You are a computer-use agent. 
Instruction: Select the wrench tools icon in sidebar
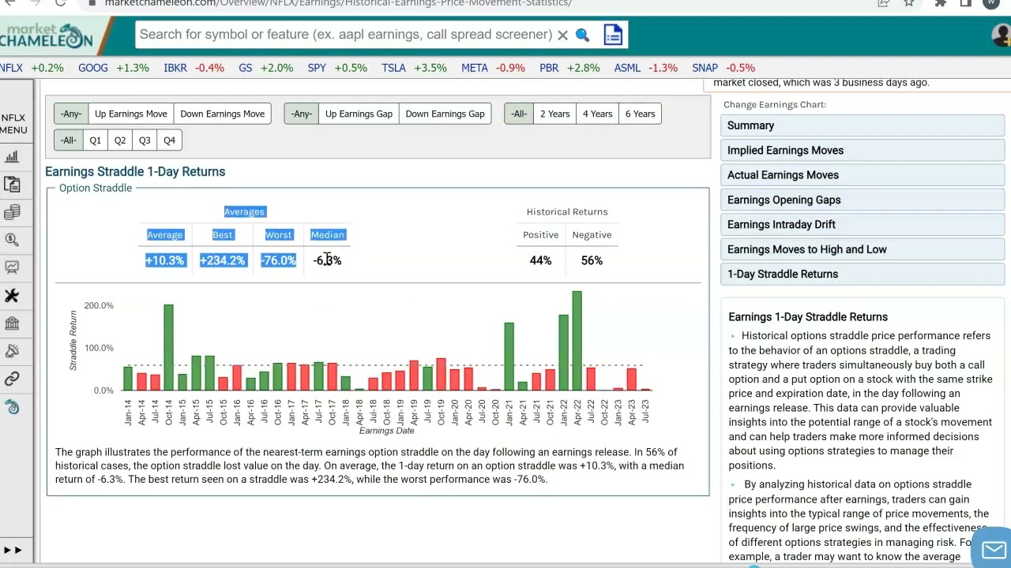pos(12,295)
